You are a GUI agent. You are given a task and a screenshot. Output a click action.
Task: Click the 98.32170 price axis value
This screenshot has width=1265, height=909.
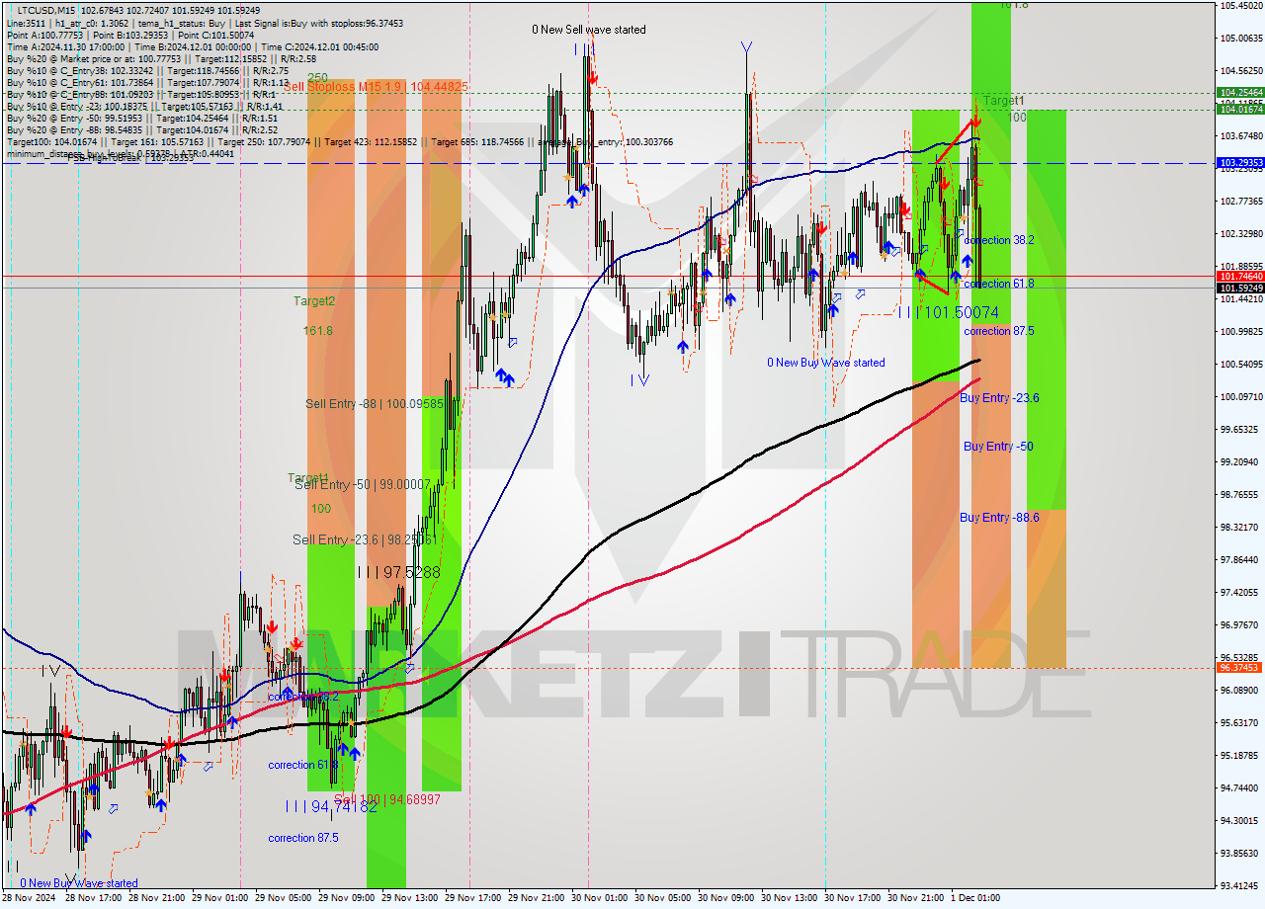(1240, 527)
